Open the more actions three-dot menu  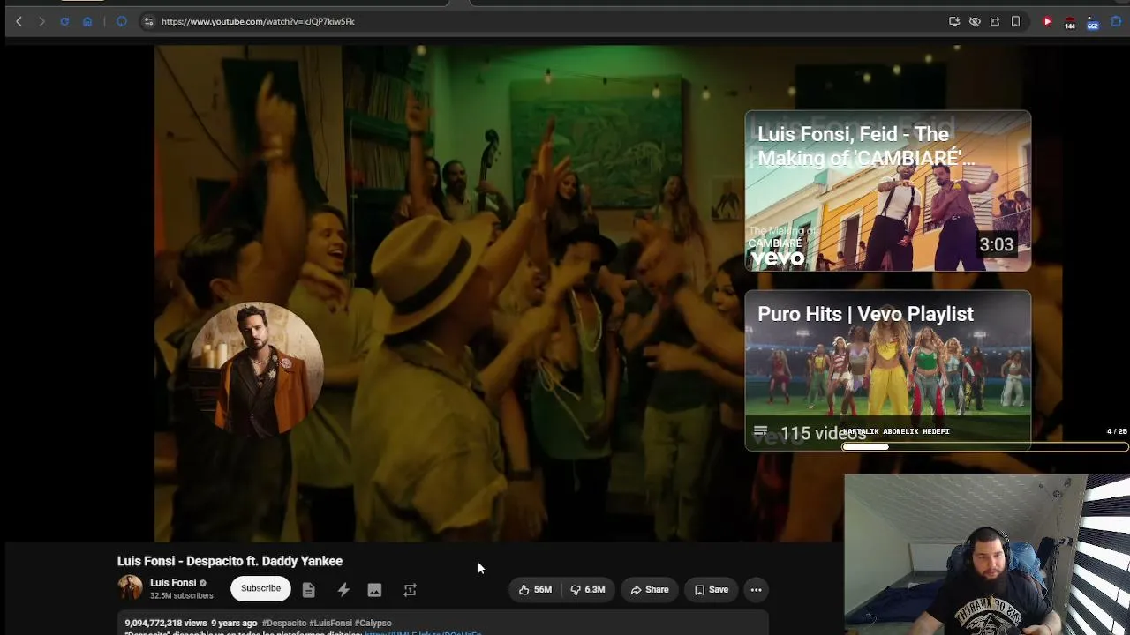point(756,590)
